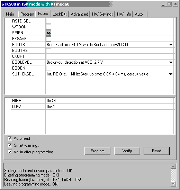Click the 'Leaving programming mode.. OK!' log line
The height and width of the screenshot is (190, 180).
point(31,184)
